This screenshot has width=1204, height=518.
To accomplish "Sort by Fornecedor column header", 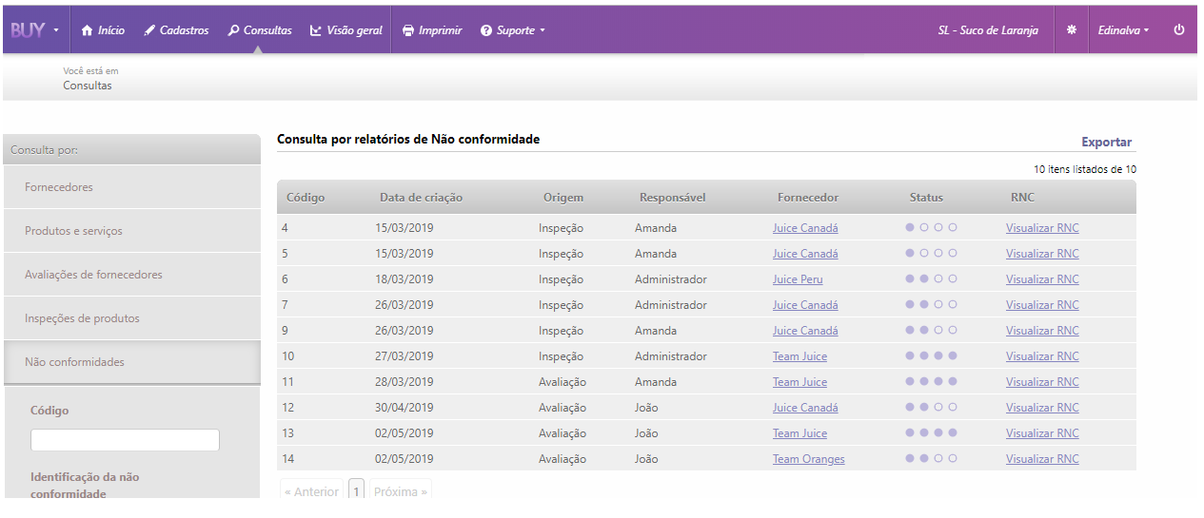I will [808, 198].
